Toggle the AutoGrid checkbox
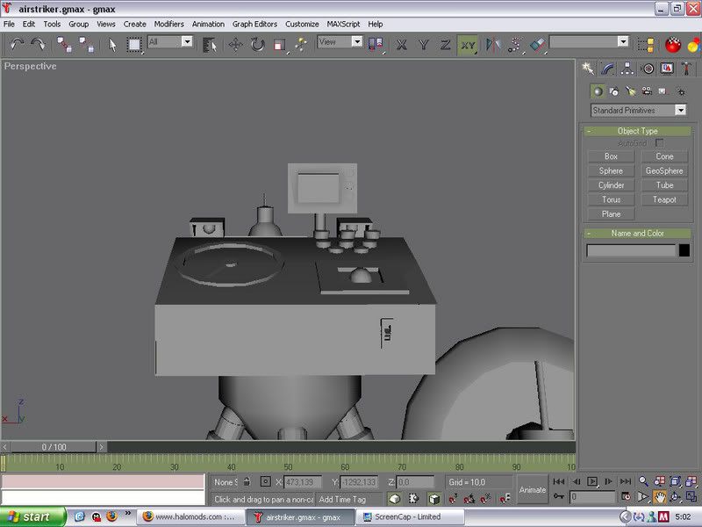The width and height of the screenshot is (702, 527). 659,143
